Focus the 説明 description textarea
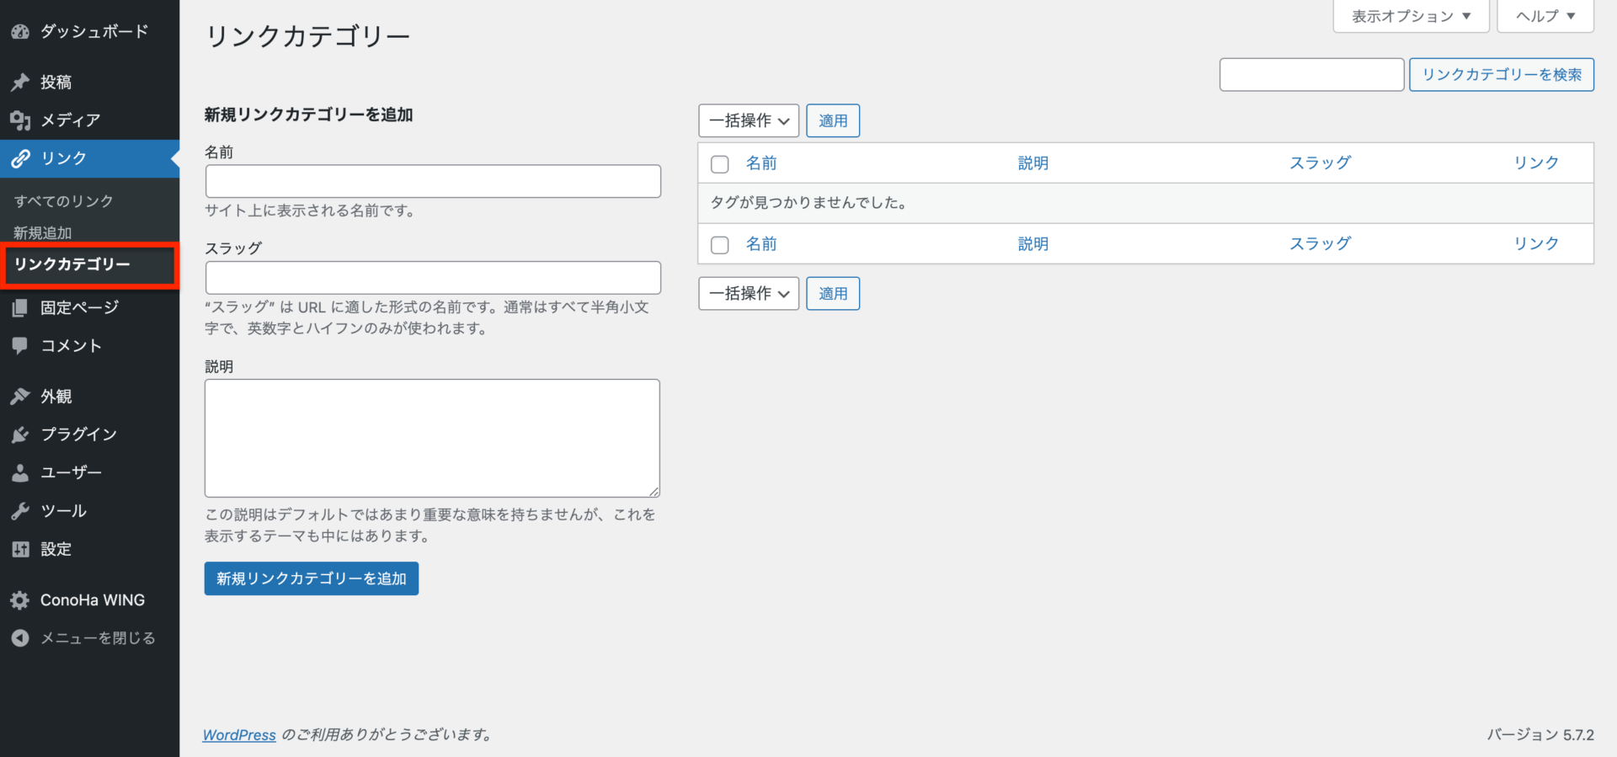This screenshot has height=757, width=1617. coord(432,438)
